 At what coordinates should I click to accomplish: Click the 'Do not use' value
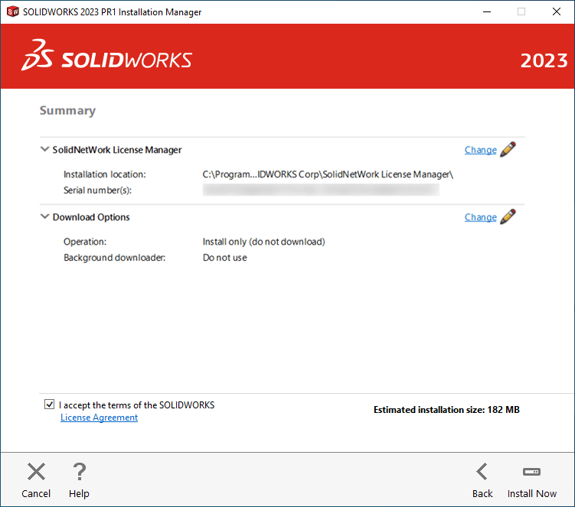[225, 258]
